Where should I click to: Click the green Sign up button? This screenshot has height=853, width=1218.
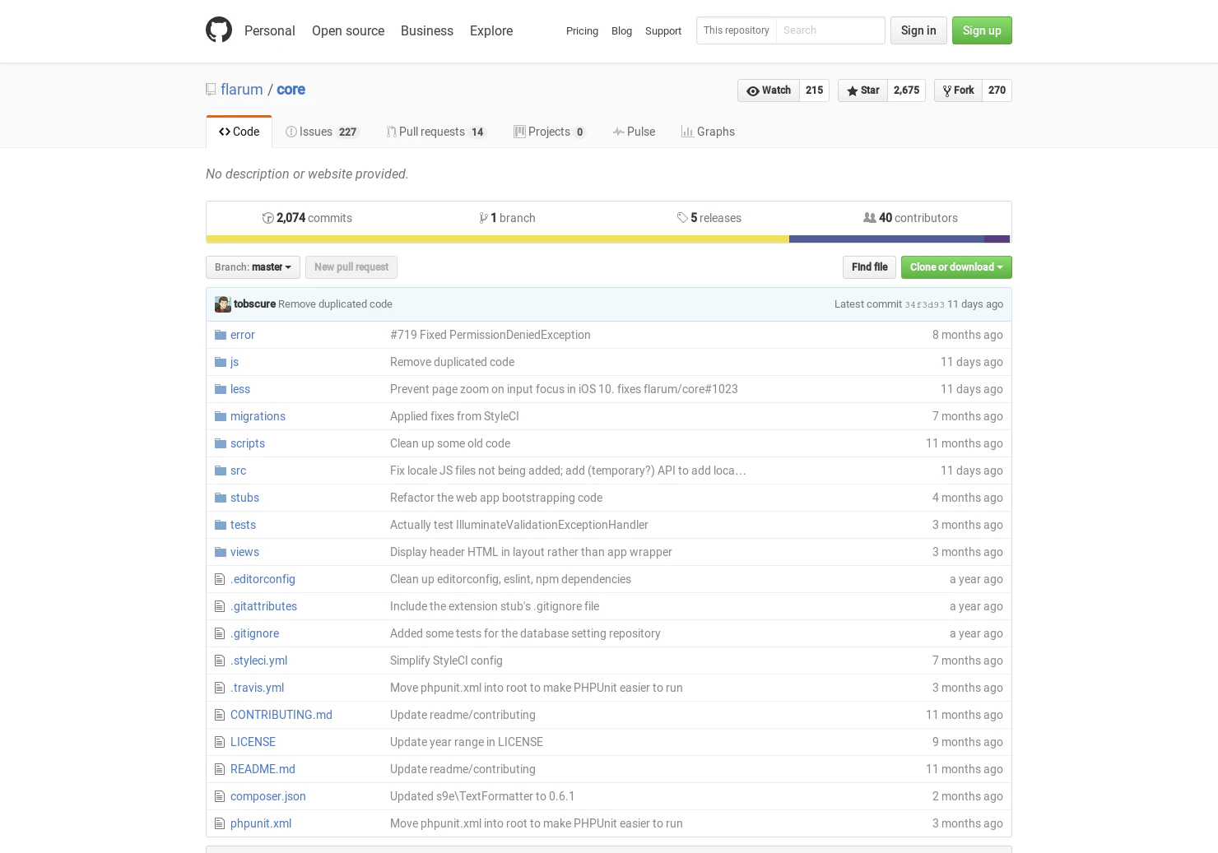pyautogui.click(x=982, y=30)
